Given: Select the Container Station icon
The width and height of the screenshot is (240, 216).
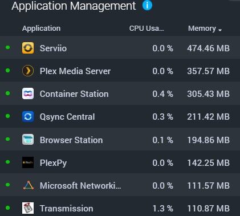Looking at the screenshot, I should [28, 93].
